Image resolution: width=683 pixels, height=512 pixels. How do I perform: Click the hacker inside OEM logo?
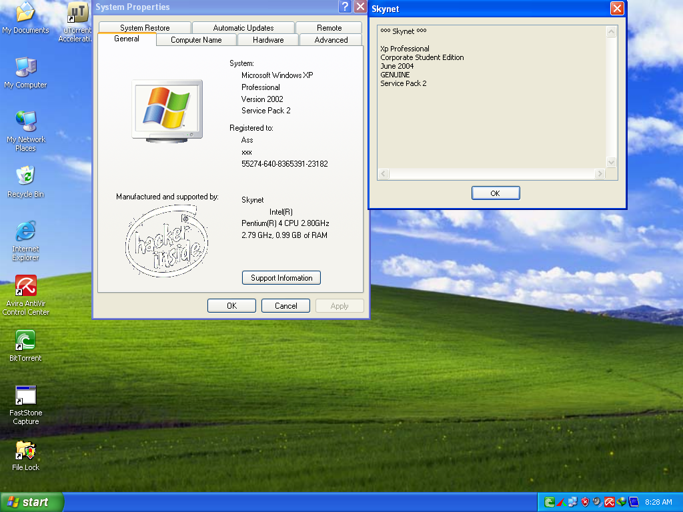pos(167,241)
